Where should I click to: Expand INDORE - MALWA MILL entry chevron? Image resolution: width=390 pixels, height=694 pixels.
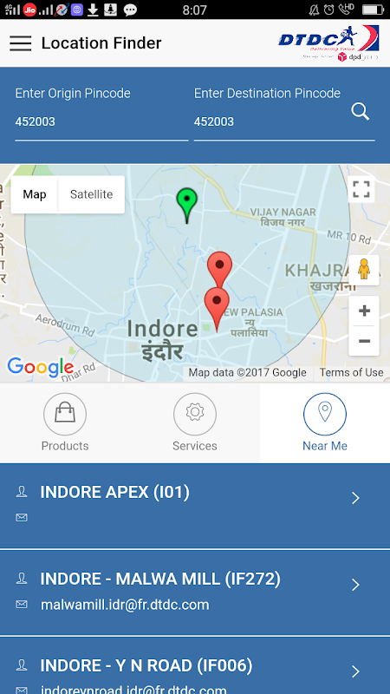tap(356, 585)
